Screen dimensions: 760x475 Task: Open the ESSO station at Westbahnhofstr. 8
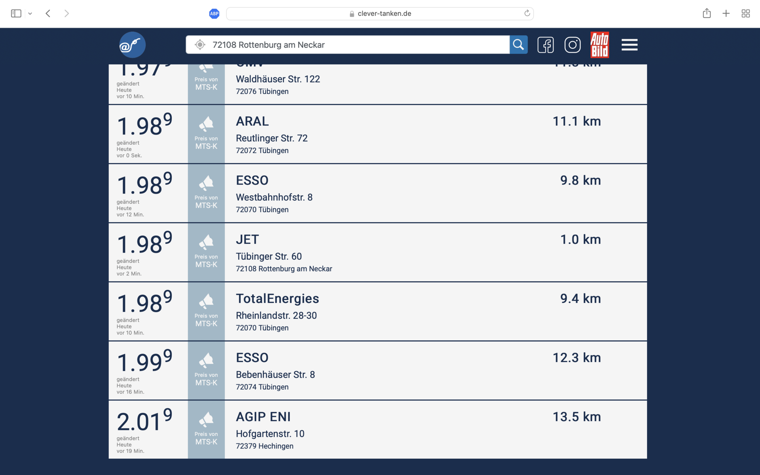click(252, 180)
